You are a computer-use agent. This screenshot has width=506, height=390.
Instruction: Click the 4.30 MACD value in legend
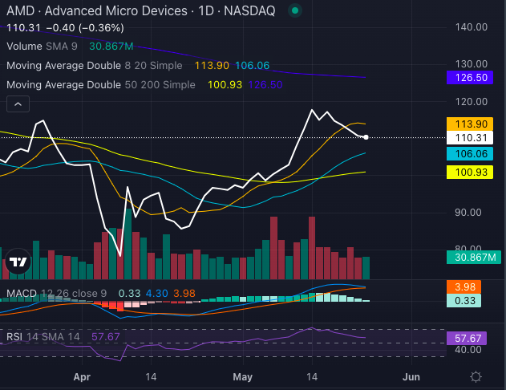157,294
